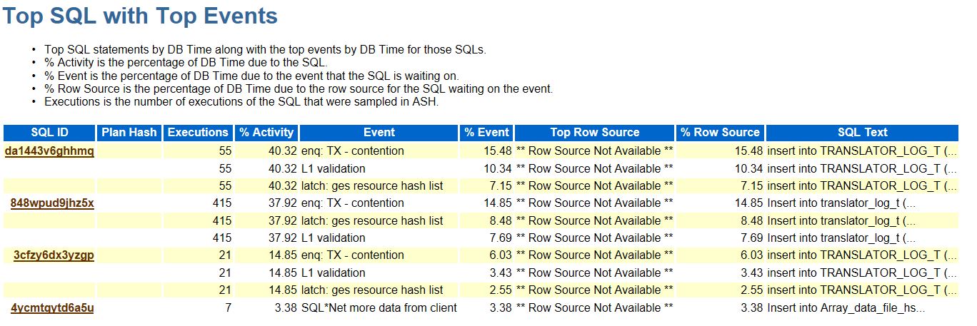Select the % Event column header
Viewport: 977px width, 326px height.
(x=486, y=133)
